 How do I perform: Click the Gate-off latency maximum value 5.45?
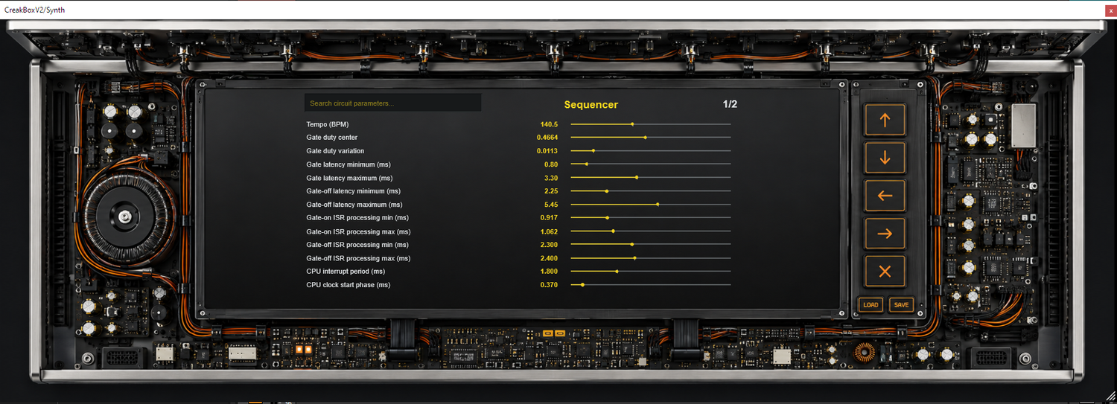[x=551, y=205]
